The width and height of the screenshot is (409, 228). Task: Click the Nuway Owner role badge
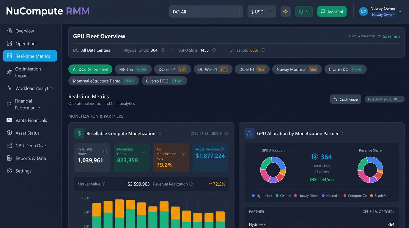pyautogui.click(x=383, y=15)
